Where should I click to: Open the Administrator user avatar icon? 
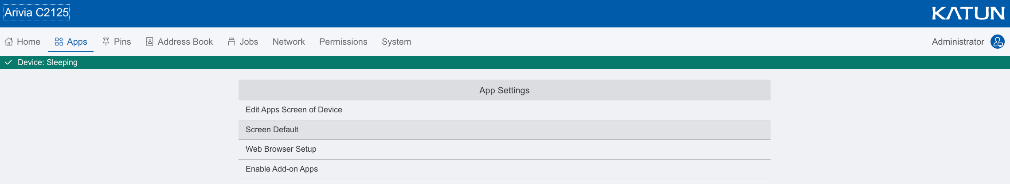[998, 42]
